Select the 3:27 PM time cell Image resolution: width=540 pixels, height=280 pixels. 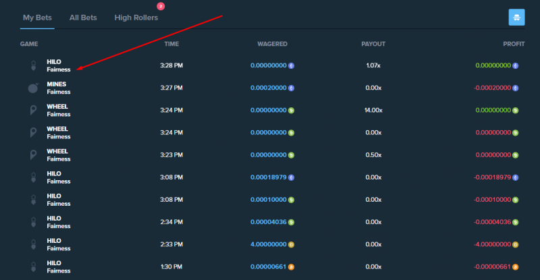(x=171, y=88)
